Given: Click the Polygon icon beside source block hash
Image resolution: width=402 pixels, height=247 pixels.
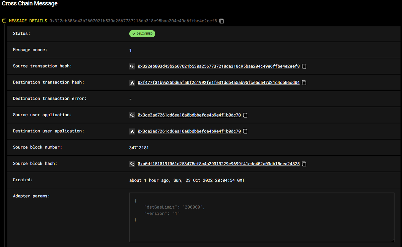Looking at the screenshot, I should point(132,164).
